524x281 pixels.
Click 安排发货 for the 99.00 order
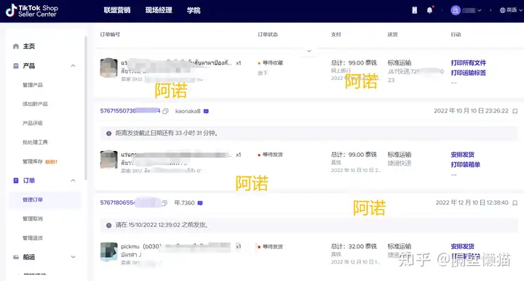tap(463, 155)
